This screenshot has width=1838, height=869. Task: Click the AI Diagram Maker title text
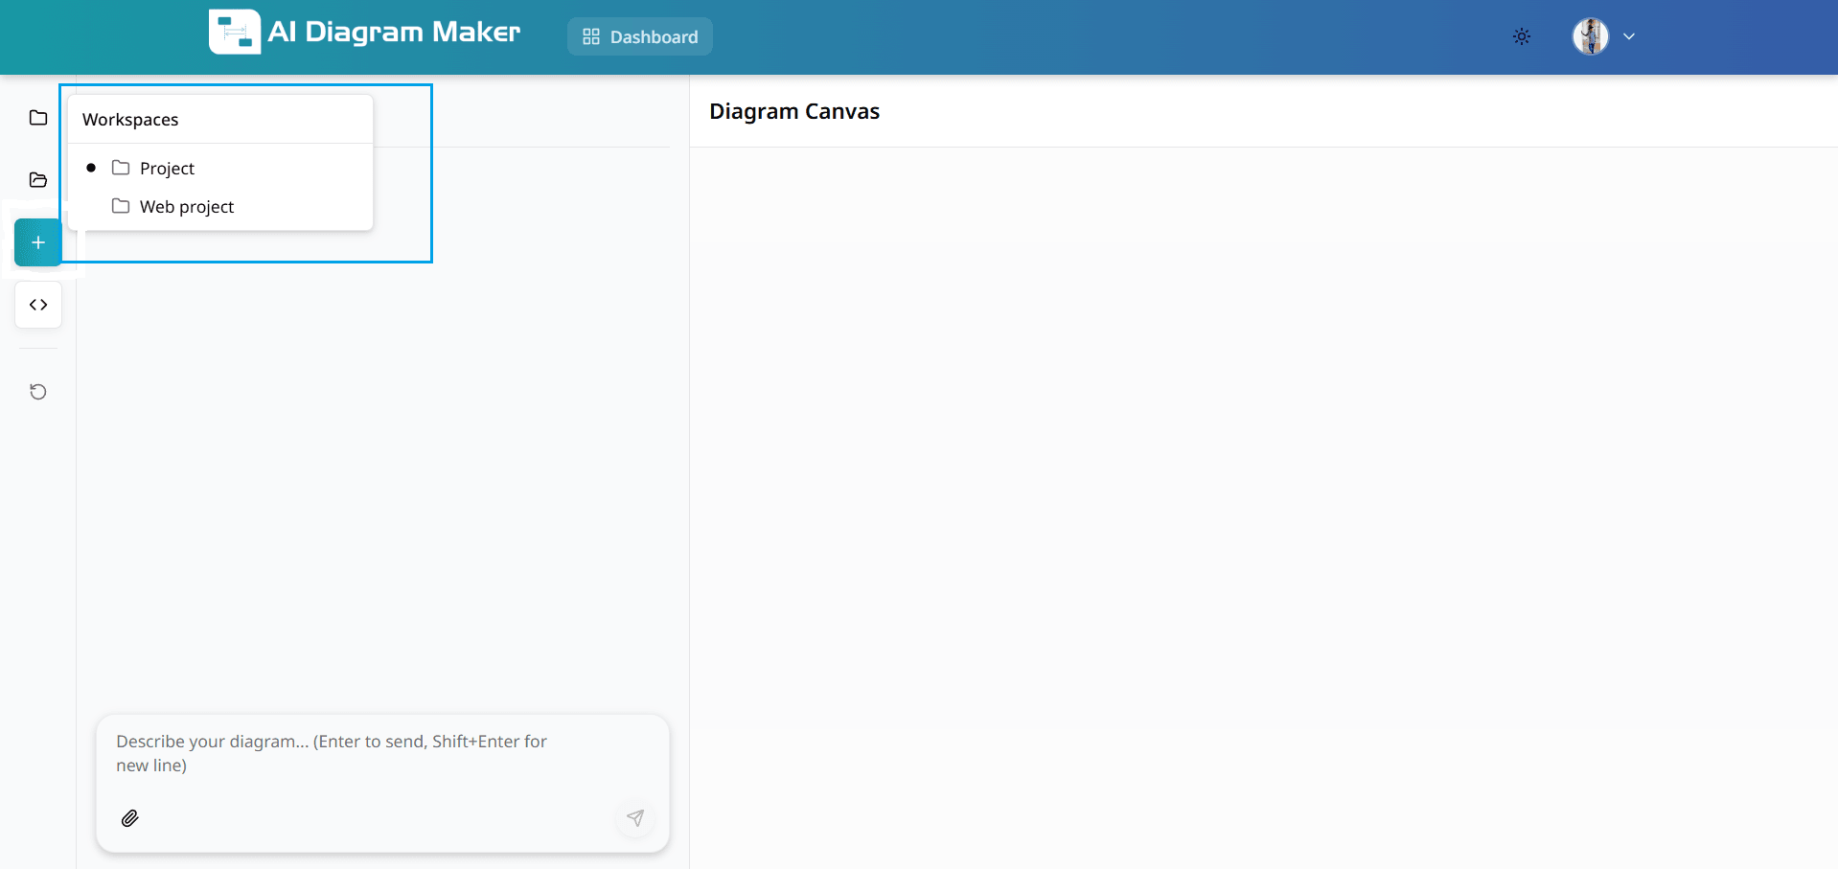394,33
